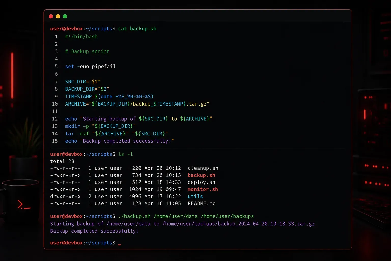
Task: Click the file size 734 value
Action: tap(137, 175)
